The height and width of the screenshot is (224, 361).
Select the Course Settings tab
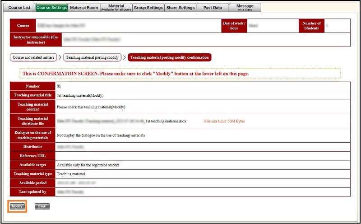coord(51,8)
